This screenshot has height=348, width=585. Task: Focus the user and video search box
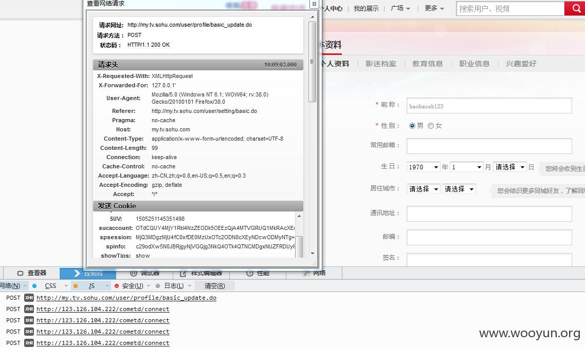click(510, 9)
